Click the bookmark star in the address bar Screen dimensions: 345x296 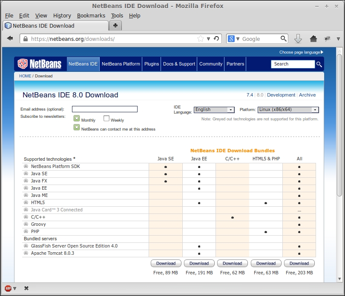(x=201, y=38)
